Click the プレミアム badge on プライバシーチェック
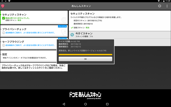The width and height of the screenshot is (171, 107). 62,26
